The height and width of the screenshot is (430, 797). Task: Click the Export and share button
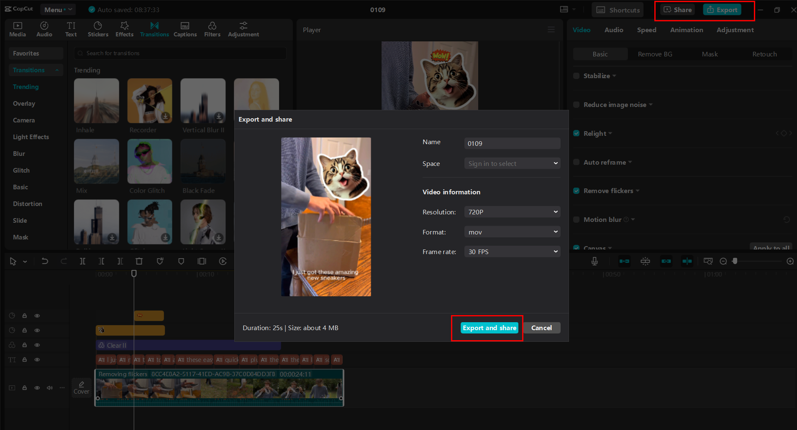[x=489, y=328]
